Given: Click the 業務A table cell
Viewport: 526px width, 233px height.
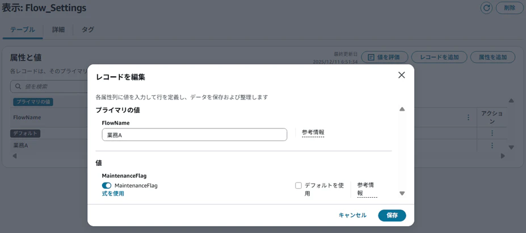Looking at the screenshot, I should pos(20,145).
